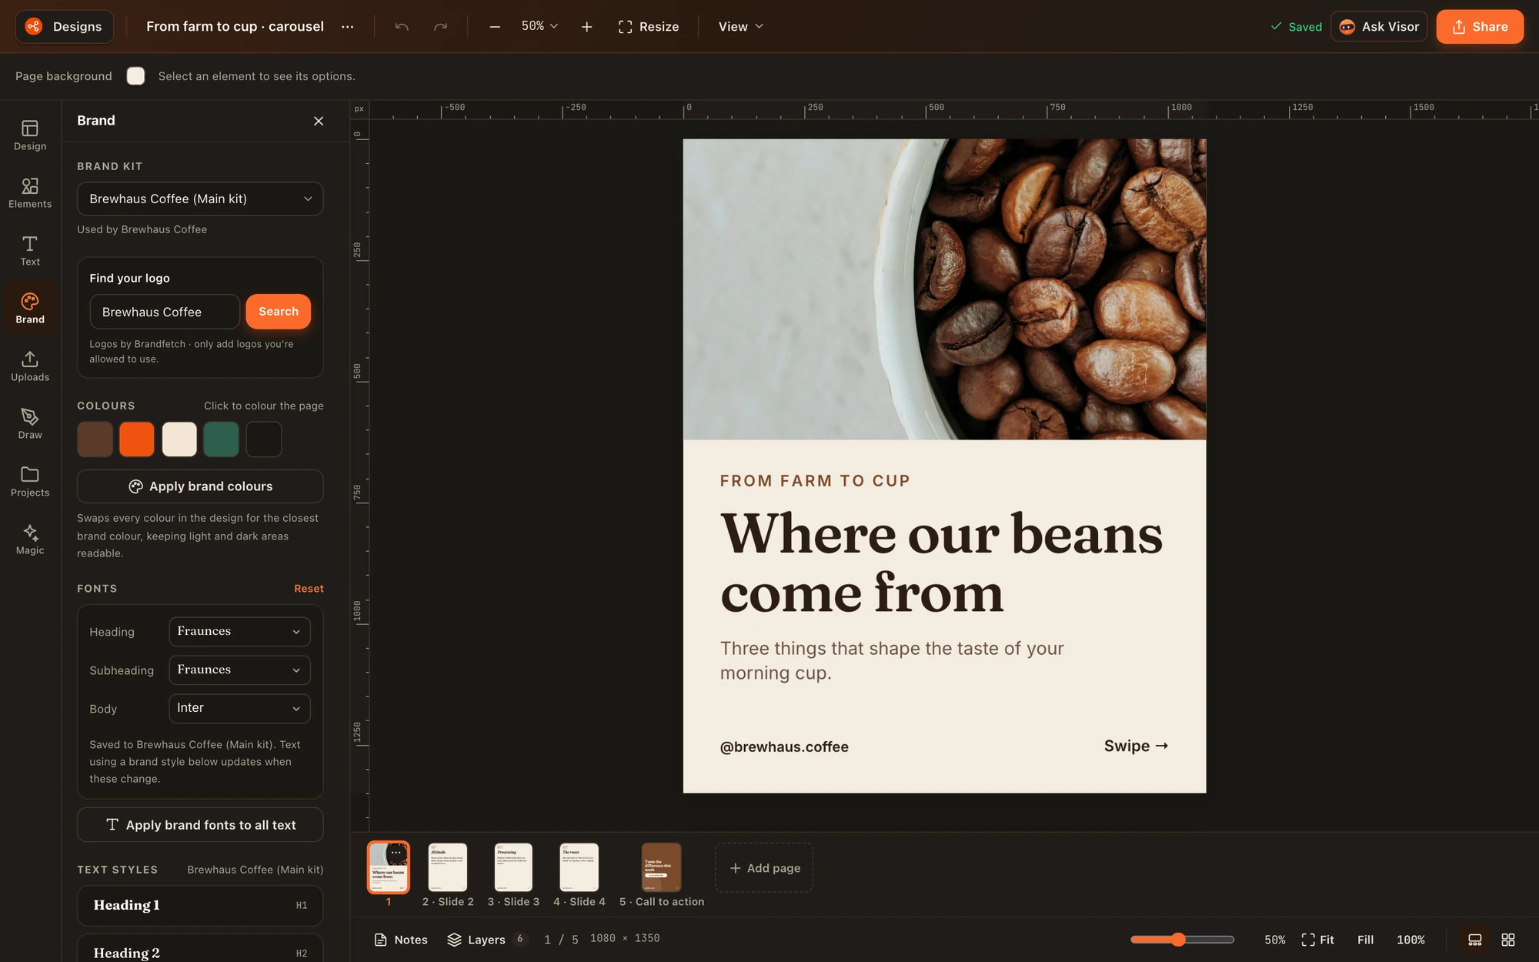The width and height of the screenshot is (1539, 962).
Task: Switch to scrolling page strip view
Action: pos(1475,940)
